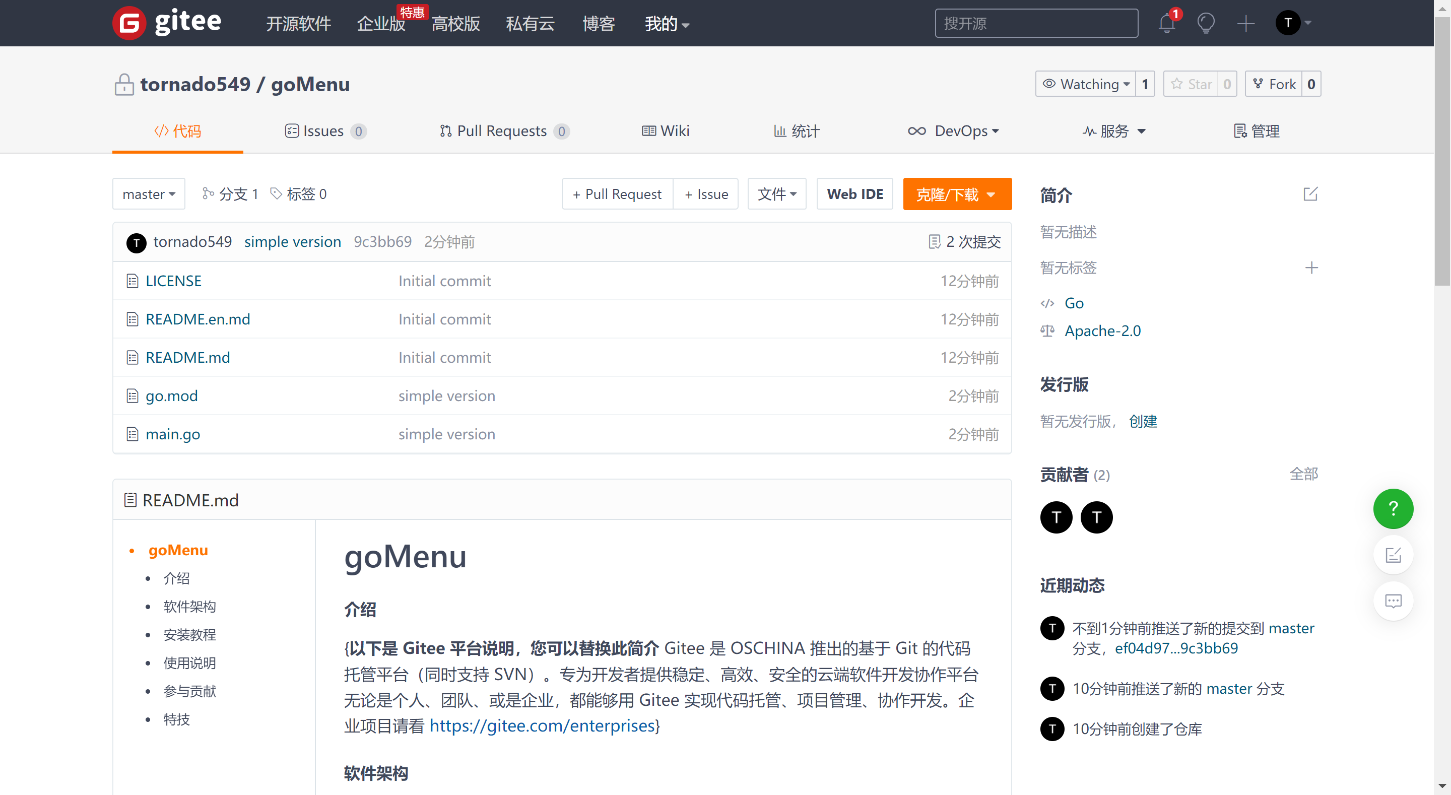Open the Web IDE button
This screenshot has height=795, width=1451.
click(x=854, y=194)
